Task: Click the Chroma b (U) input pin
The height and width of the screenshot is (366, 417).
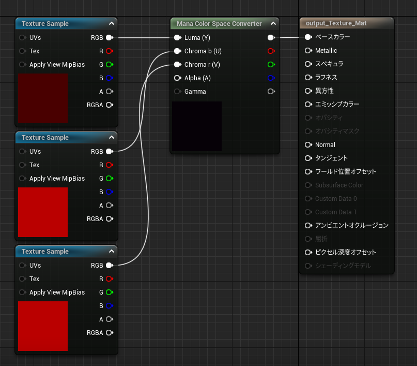Action: [x=178, y=51]
